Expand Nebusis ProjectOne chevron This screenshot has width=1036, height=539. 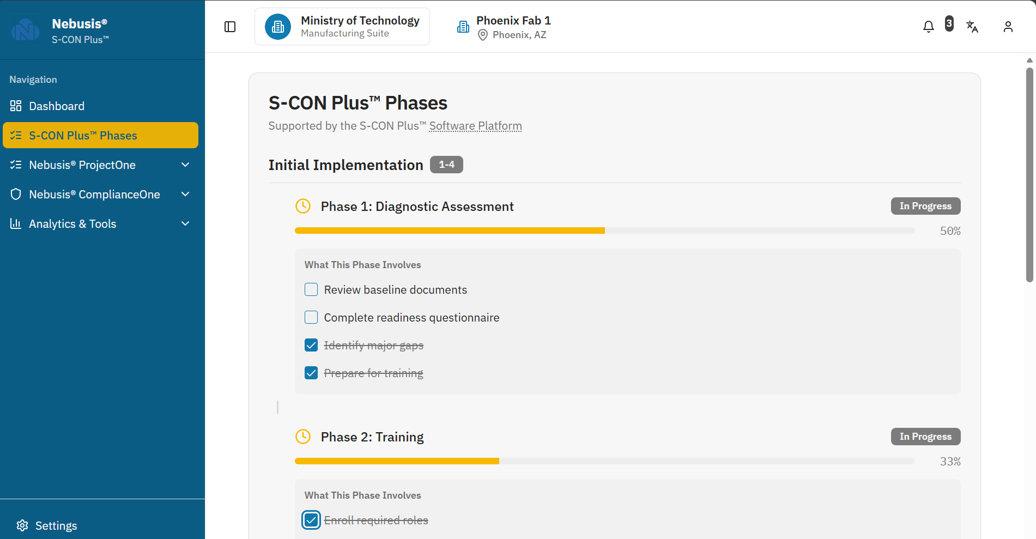coord(185,165)
